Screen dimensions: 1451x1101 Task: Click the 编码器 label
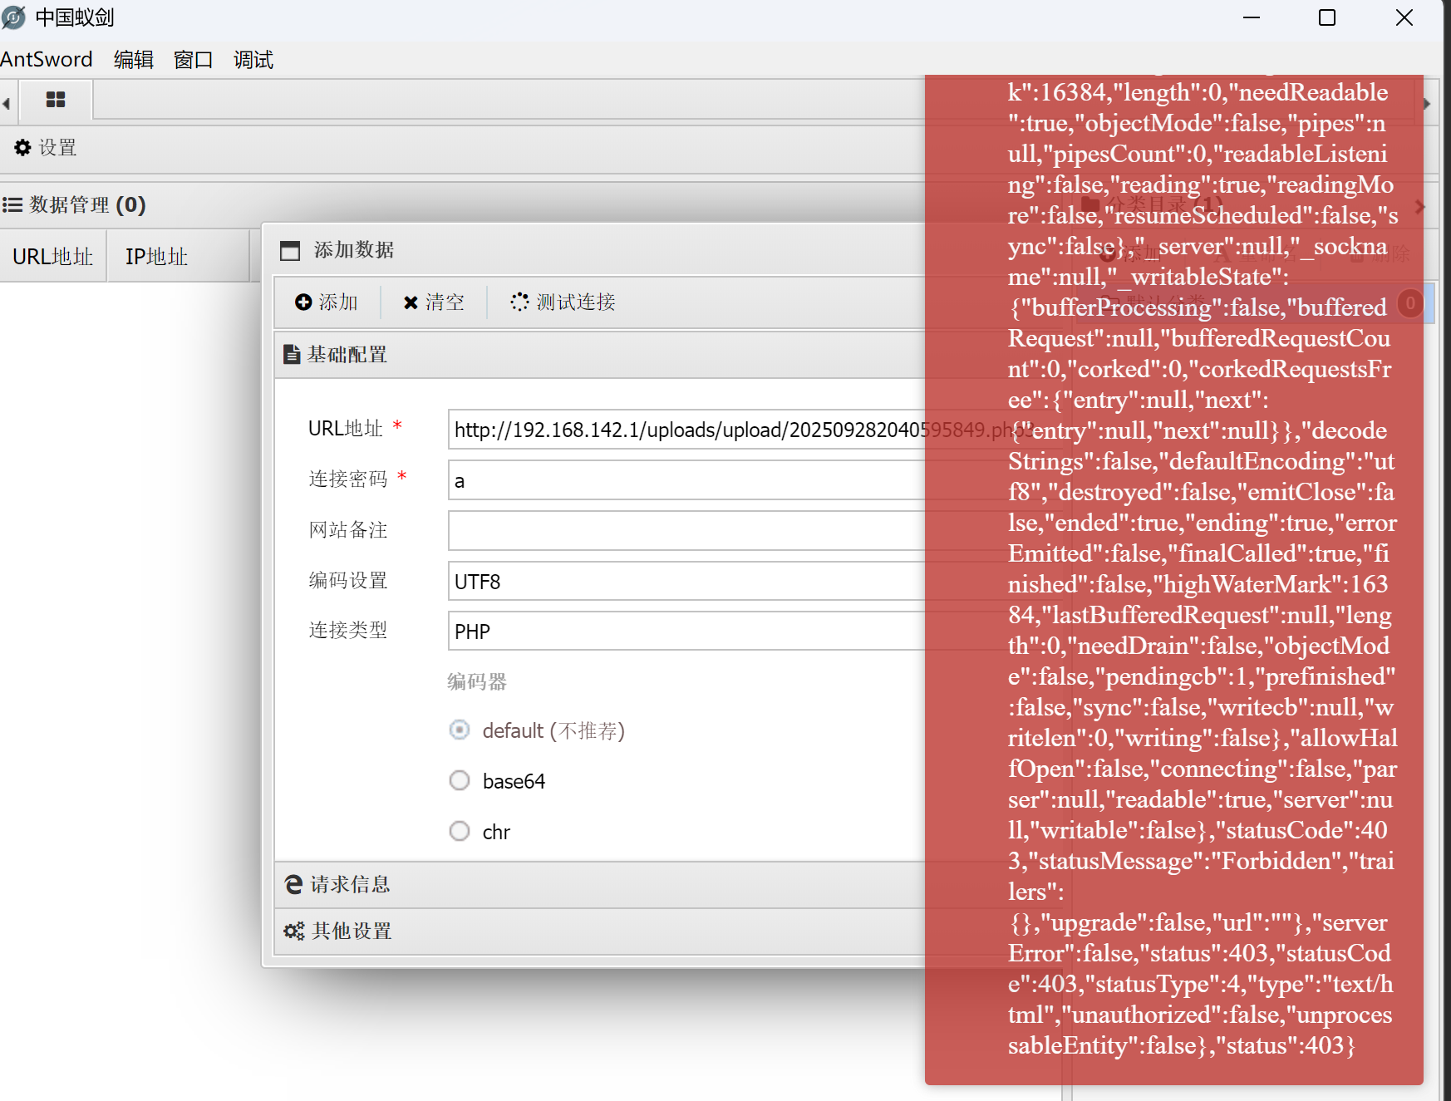[x=477, y=682]
